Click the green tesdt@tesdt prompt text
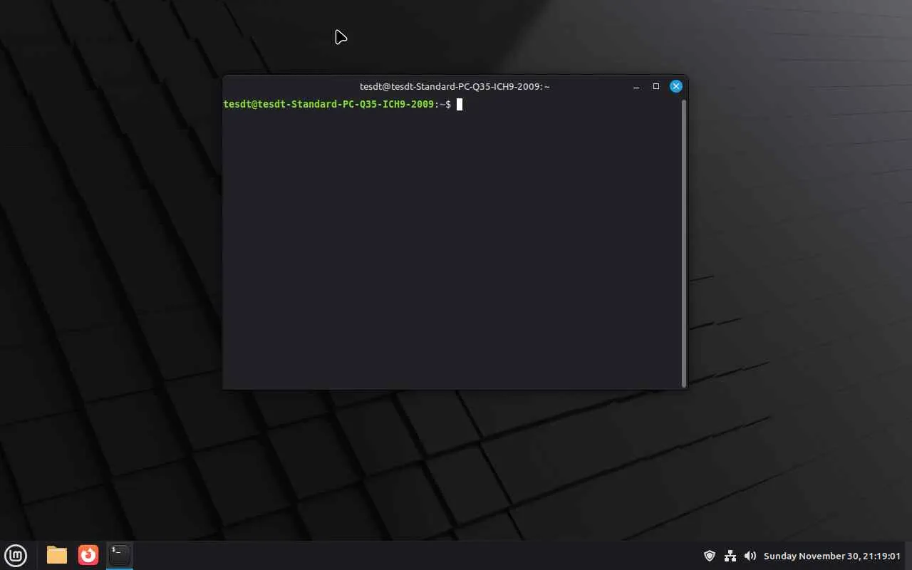The width and height of the screenshot is (912, 570). tap(329, 105)
